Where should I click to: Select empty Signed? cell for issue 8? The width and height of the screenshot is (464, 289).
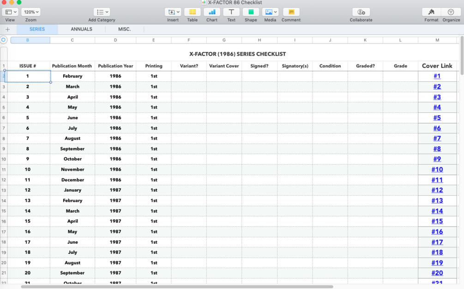(x=259, y=149)
